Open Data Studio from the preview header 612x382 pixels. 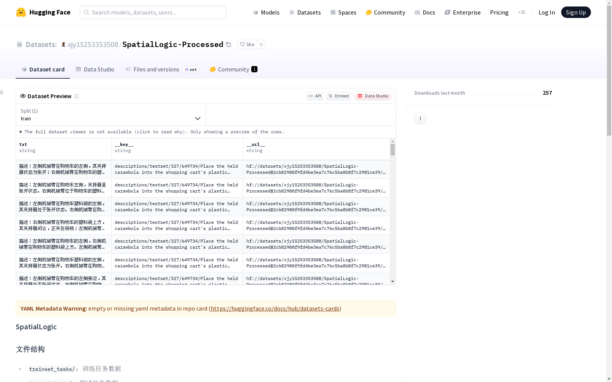[373, 96]
